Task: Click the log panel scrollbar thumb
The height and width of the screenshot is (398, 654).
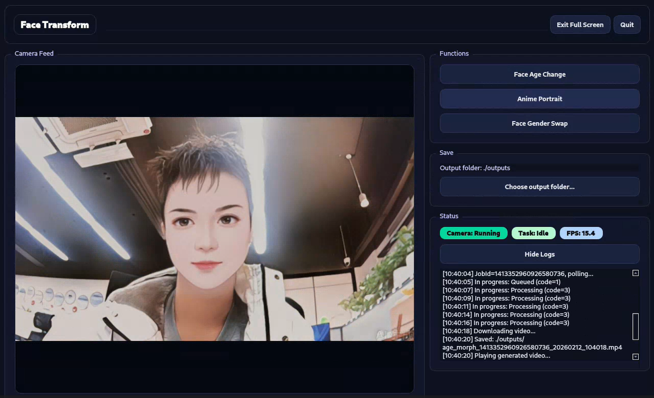Action: pos(635,326)
